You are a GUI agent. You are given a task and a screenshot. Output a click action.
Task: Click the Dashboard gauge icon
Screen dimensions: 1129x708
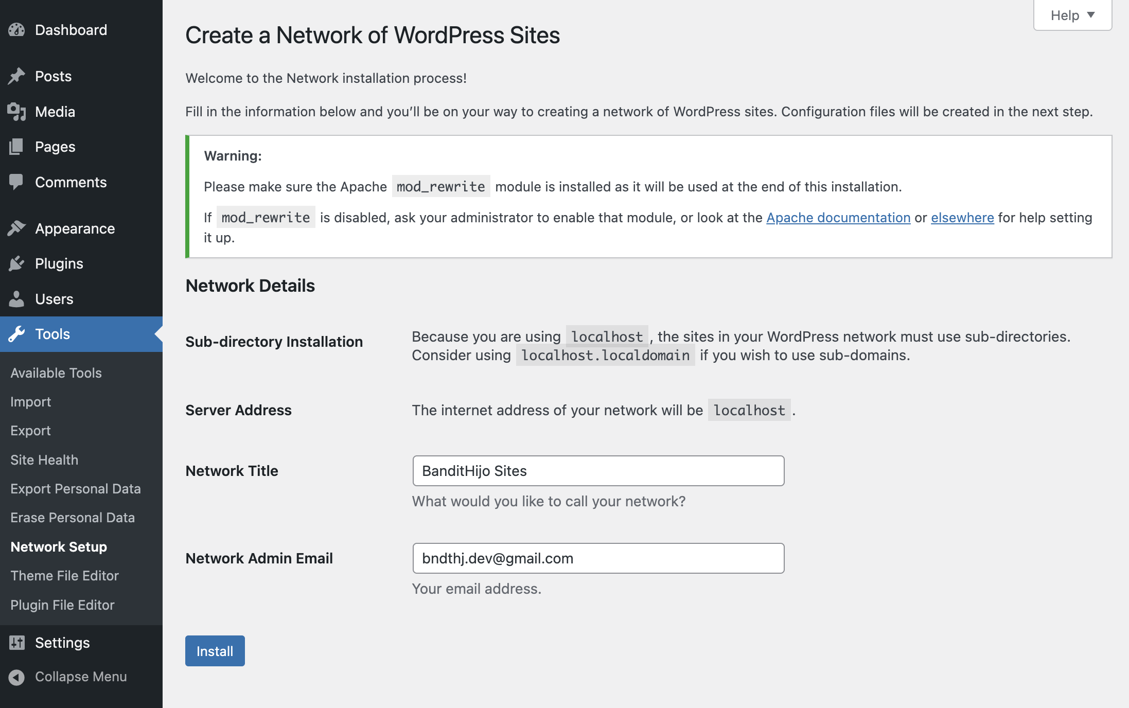pos(16,30)
